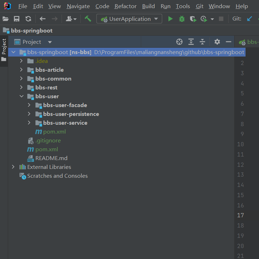Toggle the Project side tab

[4, 46]
